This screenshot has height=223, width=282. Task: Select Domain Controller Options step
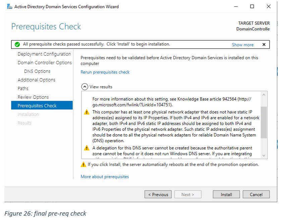(45, 63)
